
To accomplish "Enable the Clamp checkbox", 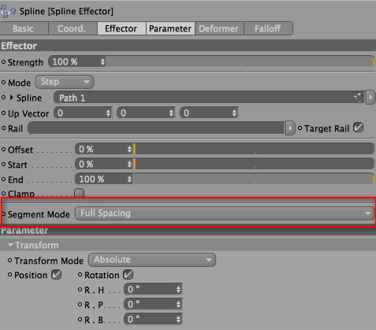I will coord(79,193).
